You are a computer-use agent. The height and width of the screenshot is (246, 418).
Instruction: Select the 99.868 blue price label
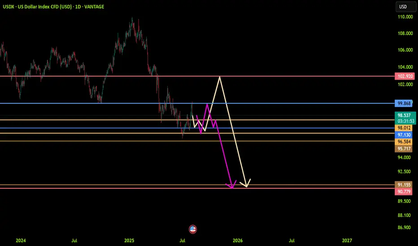pos(404,103)
